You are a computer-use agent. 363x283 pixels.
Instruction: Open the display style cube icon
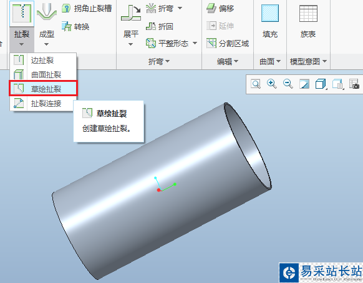tap(321, 84)
